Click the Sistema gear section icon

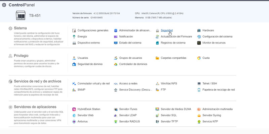coord(10,28)
